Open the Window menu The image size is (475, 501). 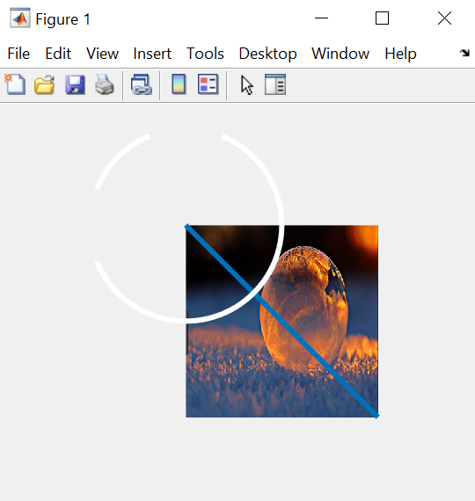point(340,54)
